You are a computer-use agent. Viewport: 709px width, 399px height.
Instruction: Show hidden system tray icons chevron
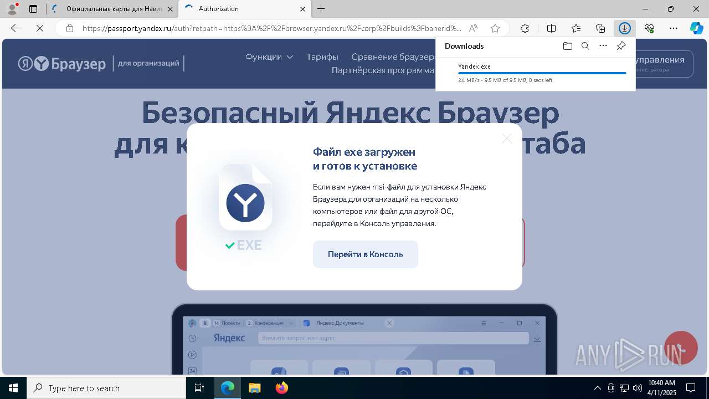[597, 388]
